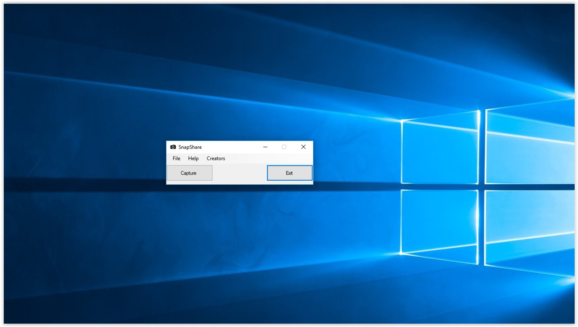Close the SnapShare window
This screenshot has width=578, height=327.
[304, 147]
